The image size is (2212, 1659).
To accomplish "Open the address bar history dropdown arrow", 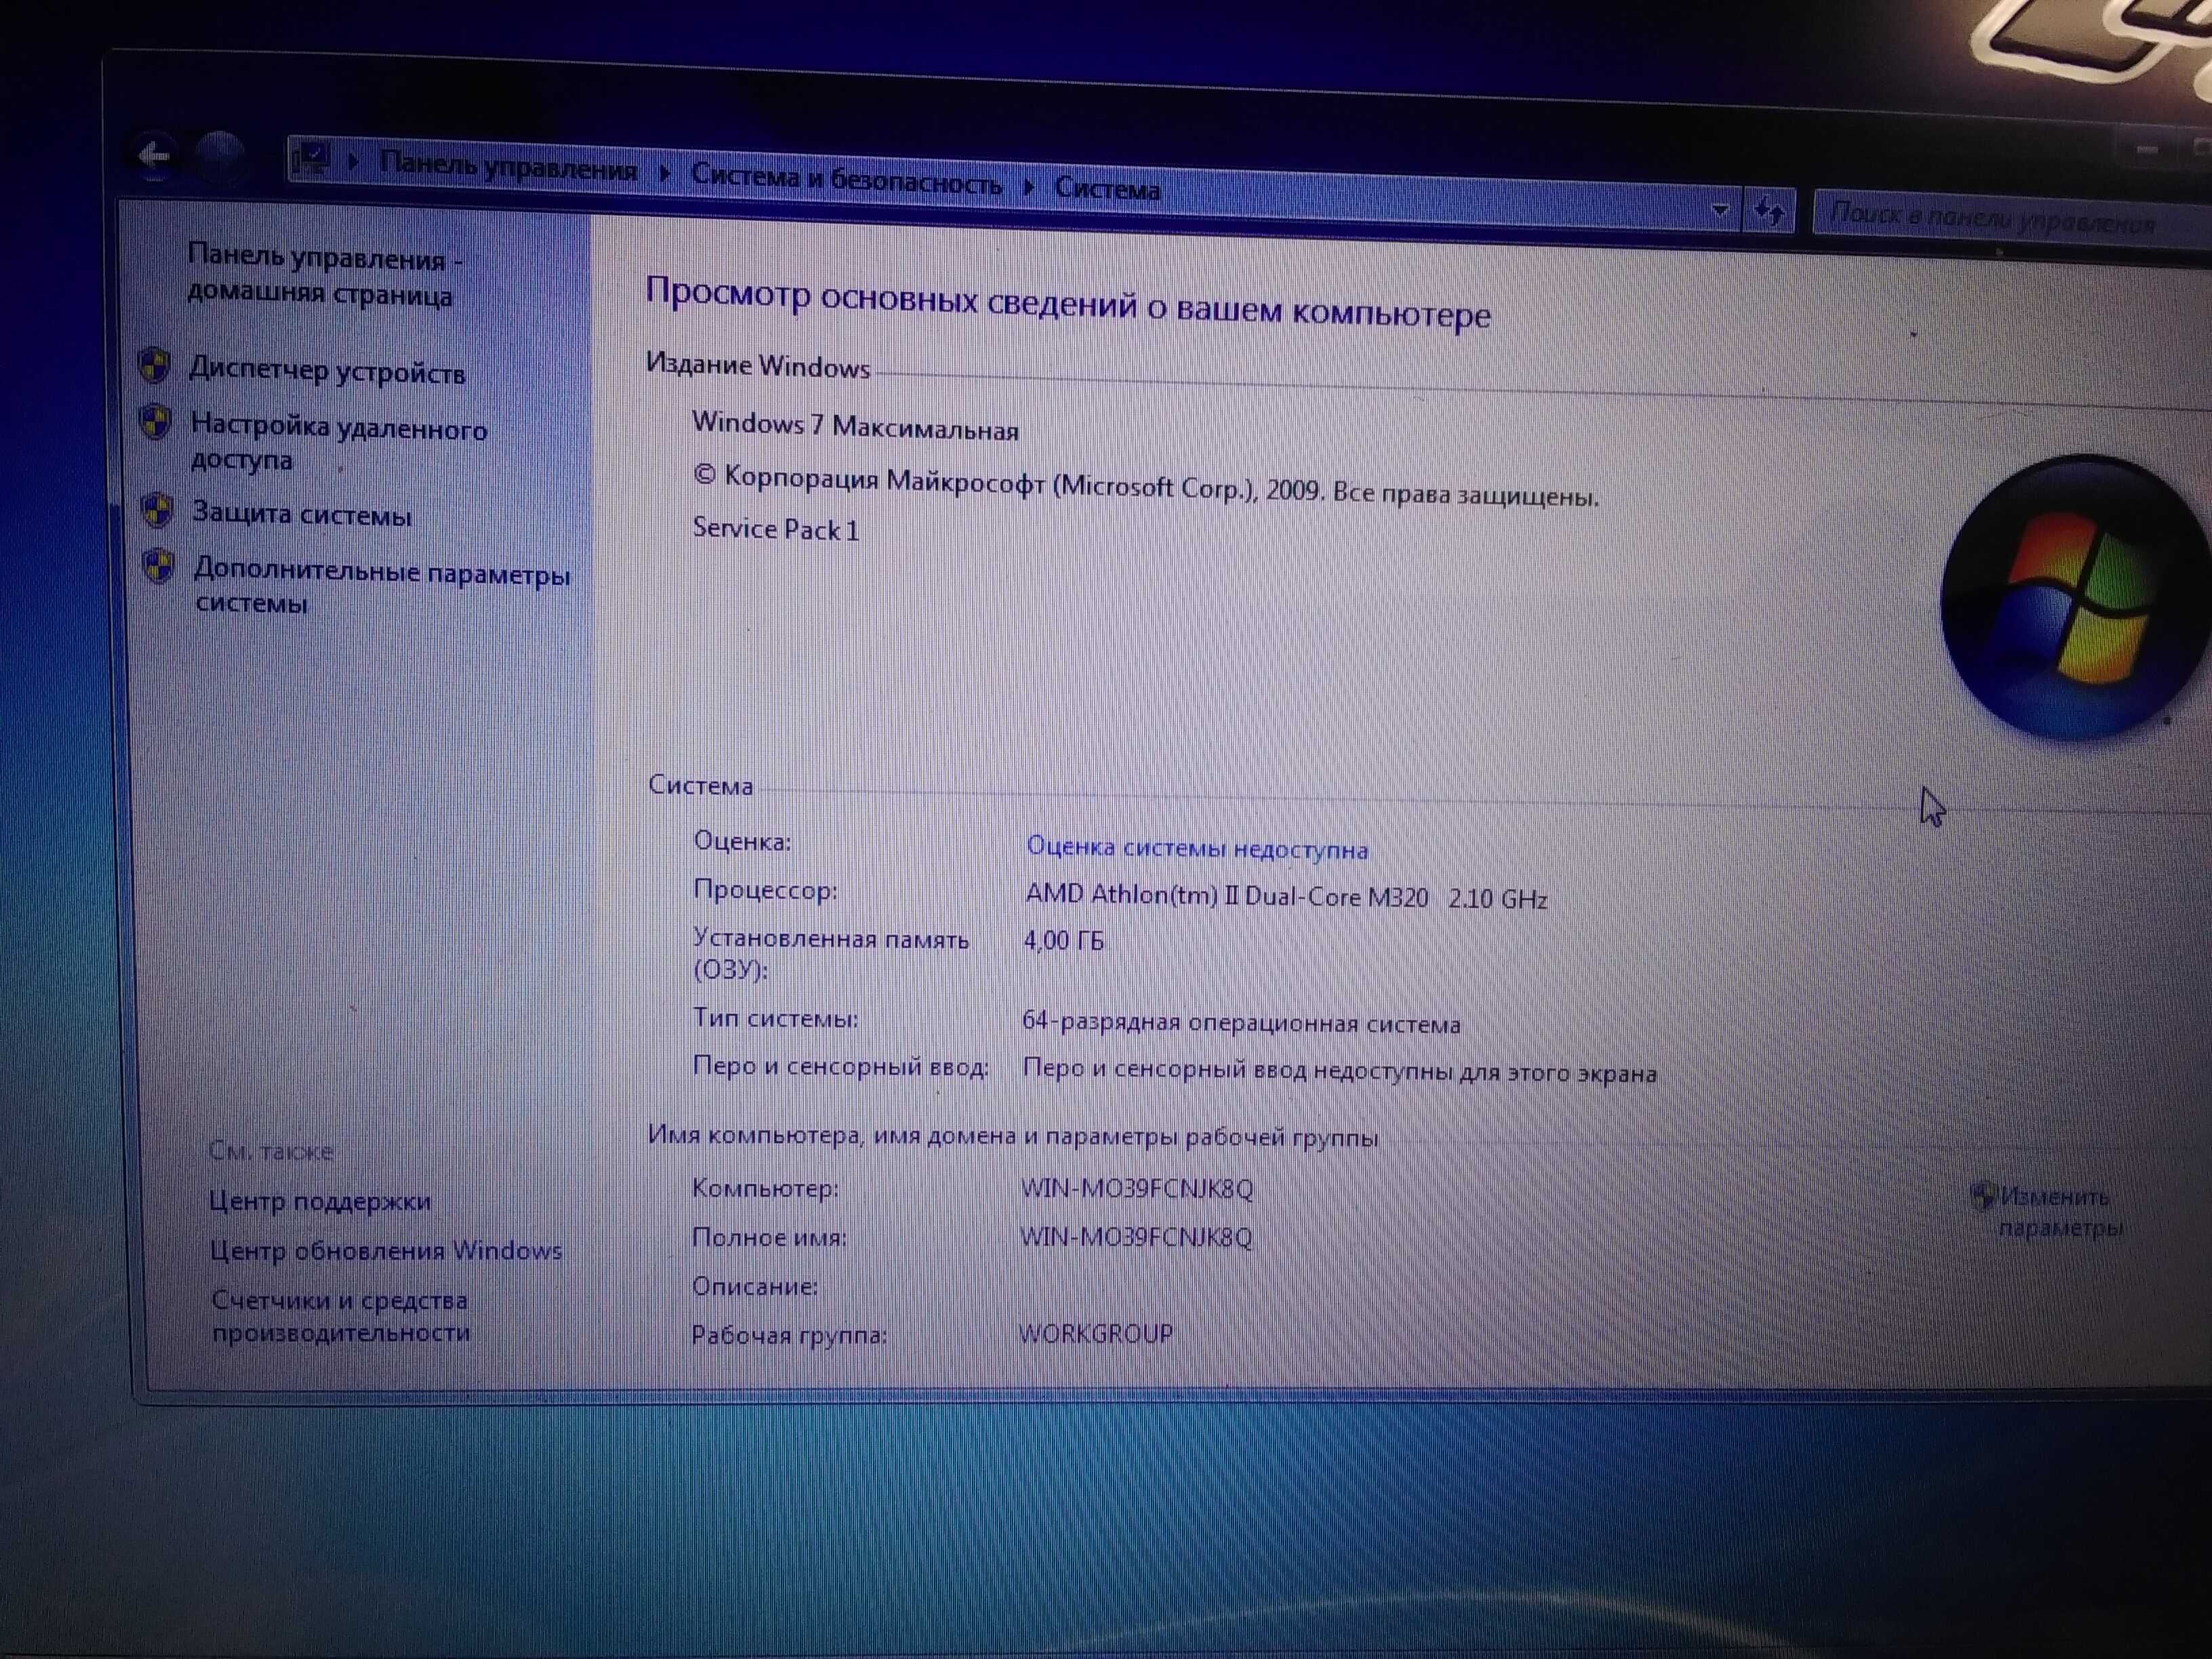I will pos(1720,210).
